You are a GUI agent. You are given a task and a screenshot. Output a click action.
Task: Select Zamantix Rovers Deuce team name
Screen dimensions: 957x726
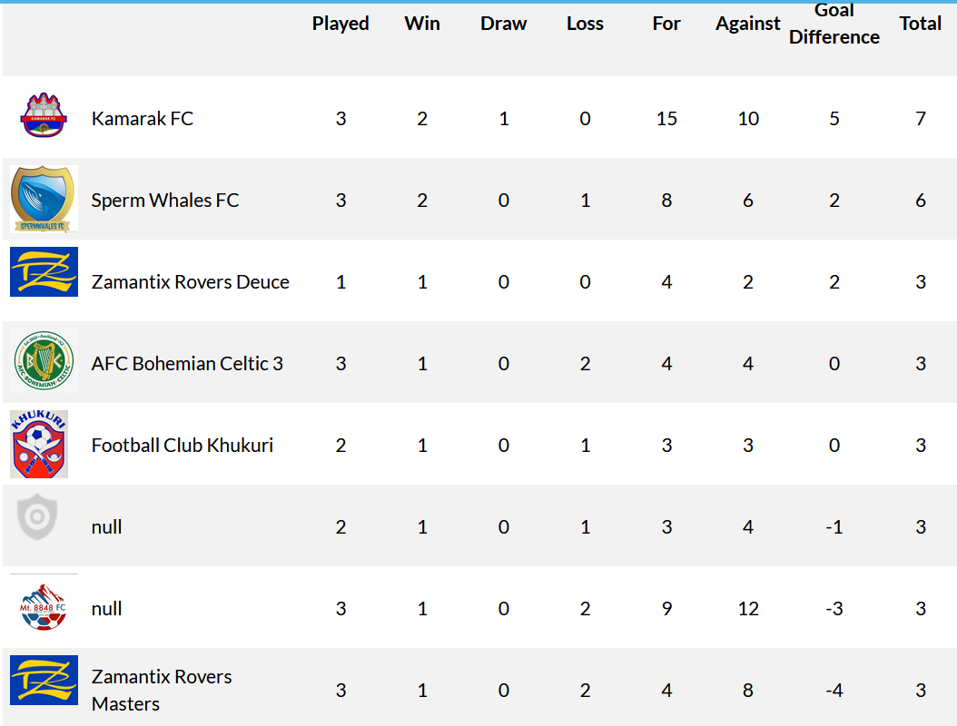pos(190,282)
